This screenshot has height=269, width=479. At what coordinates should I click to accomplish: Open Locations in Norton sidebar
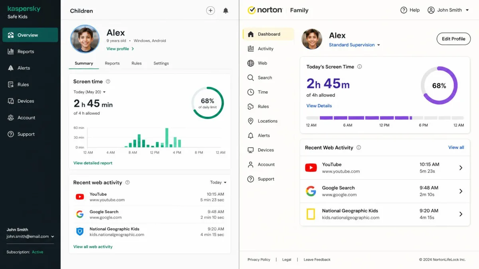click(x=268, y=121)
